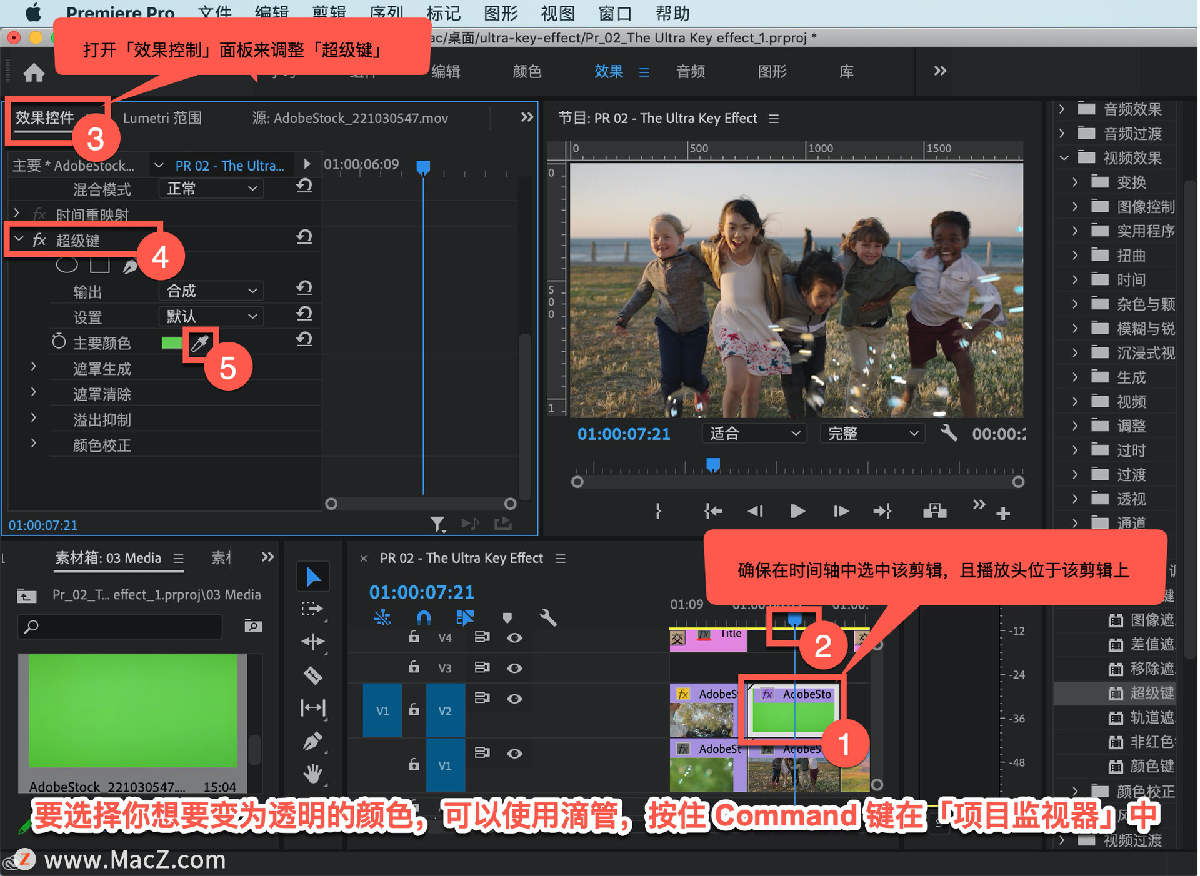Toggle lock on the V3 track

(x=414, y=667)
